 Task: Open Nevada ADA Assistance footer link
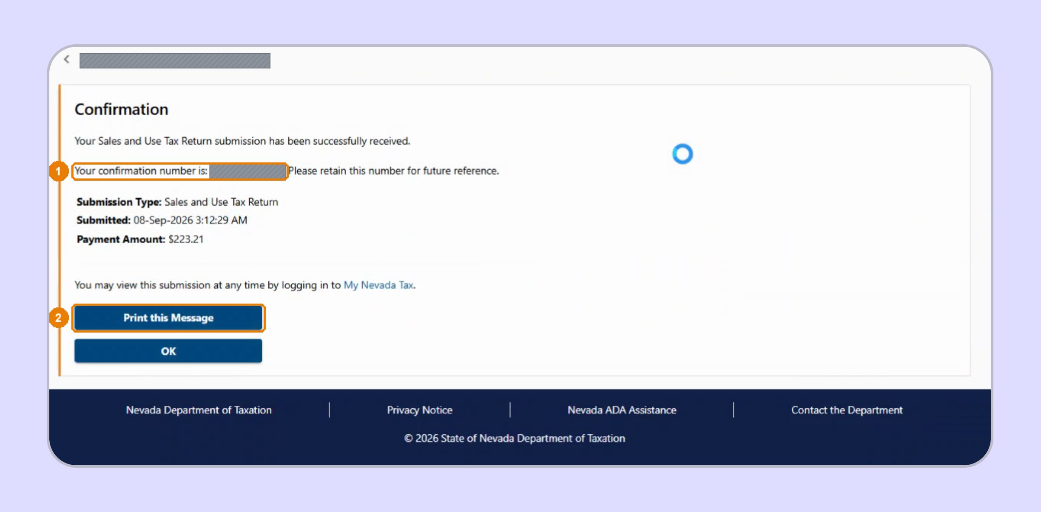622,410
